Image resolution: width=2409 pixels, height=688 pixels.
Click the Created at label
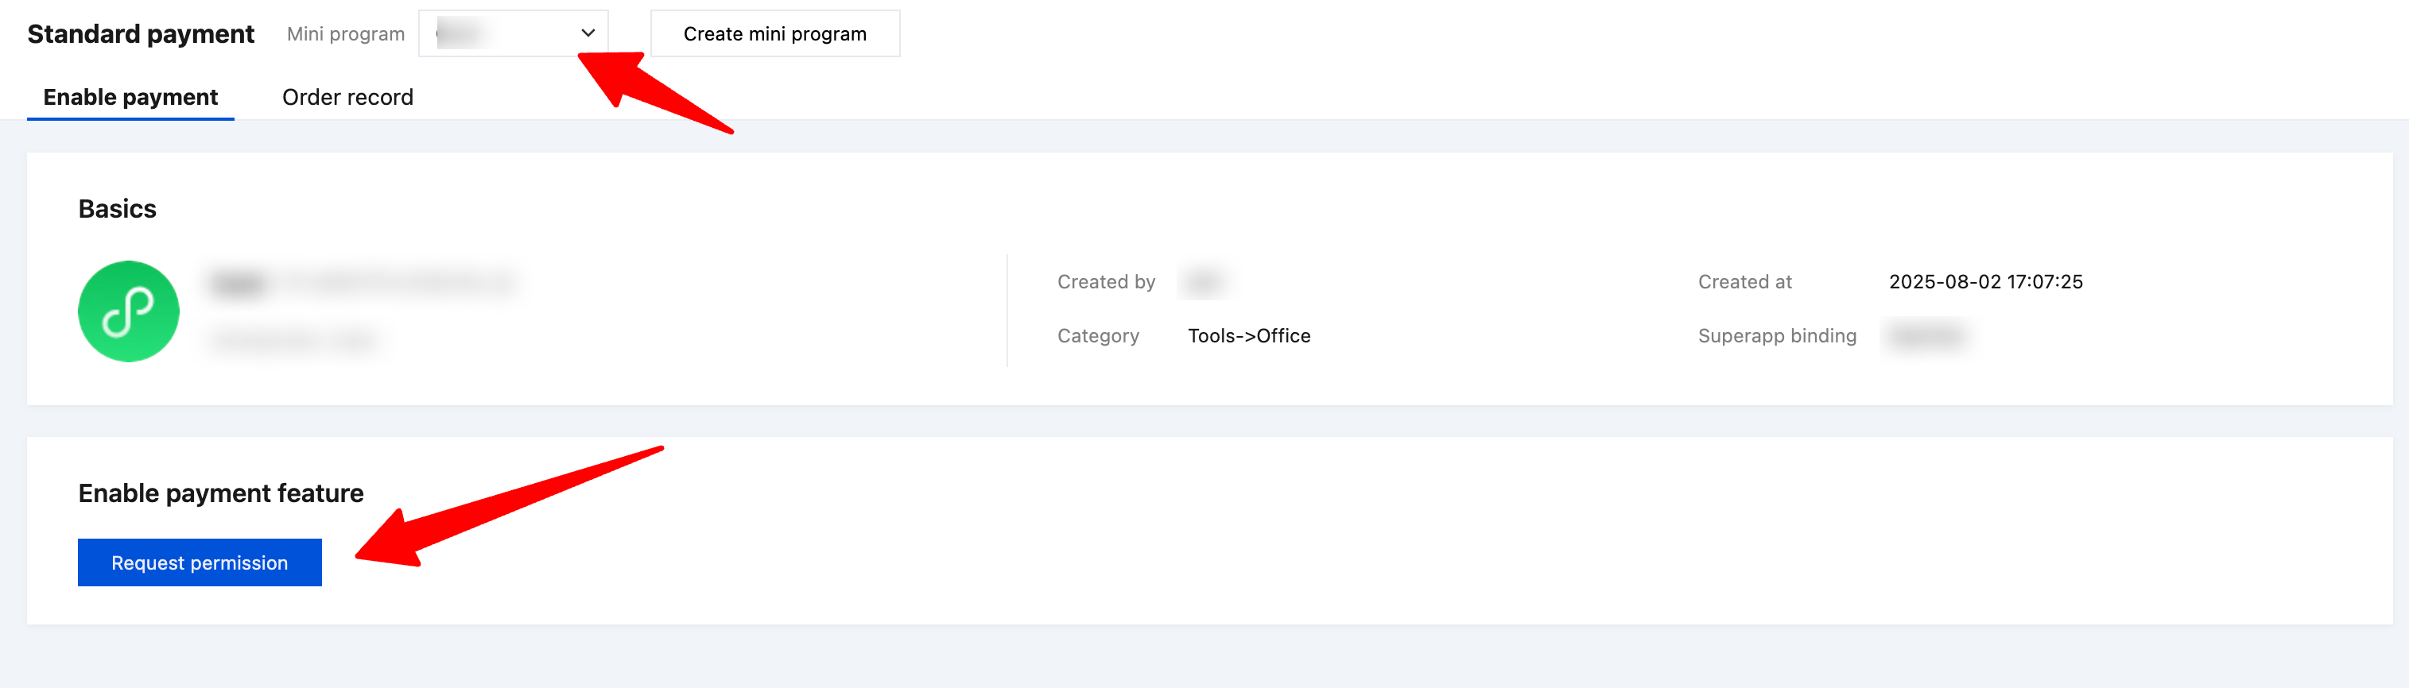click(1744, 281)
